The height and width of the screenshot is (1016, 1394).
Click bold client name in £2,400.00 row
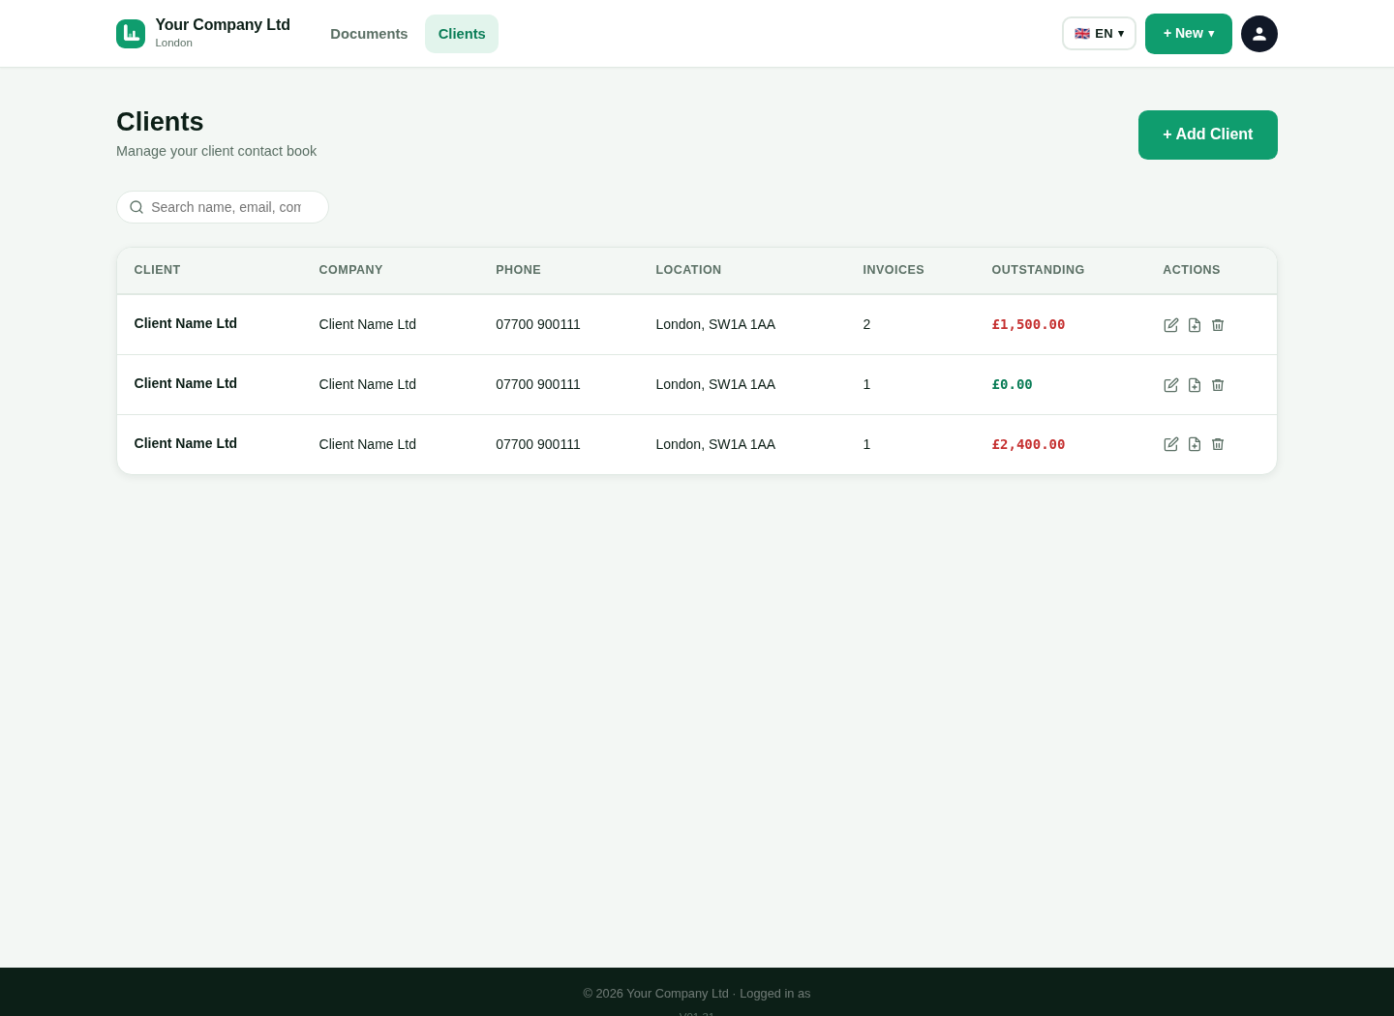186,443
